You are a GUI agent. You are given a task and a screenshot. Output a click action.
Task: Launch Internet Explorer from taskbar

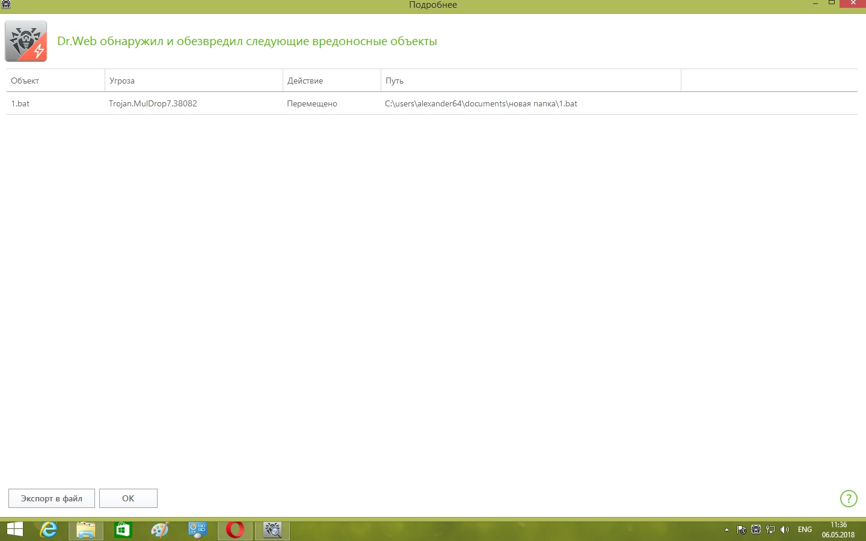[48, 530]
